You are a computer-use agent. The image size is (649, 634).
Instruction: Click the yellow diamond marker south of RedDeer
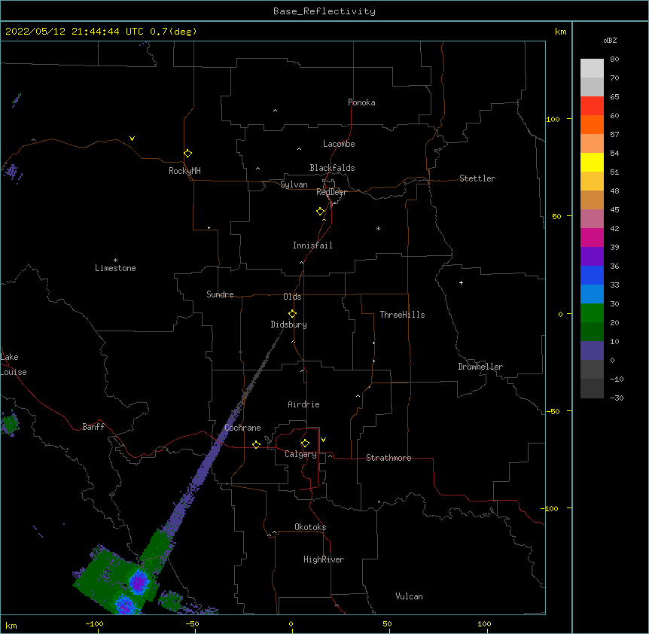coord(320,211)
